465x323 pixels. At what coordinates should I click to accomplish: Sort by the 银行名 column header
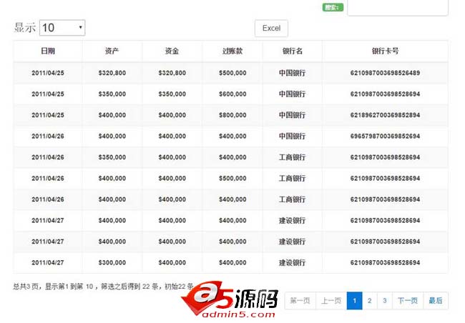click(292, 51)
